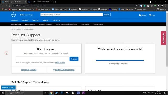Open the Windows Start menu

(3, 93)
